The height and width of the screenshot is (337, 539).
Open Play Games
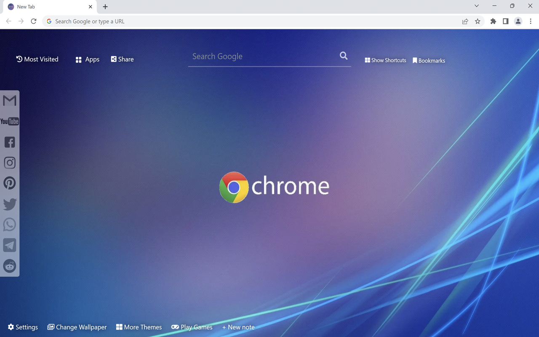192,327
